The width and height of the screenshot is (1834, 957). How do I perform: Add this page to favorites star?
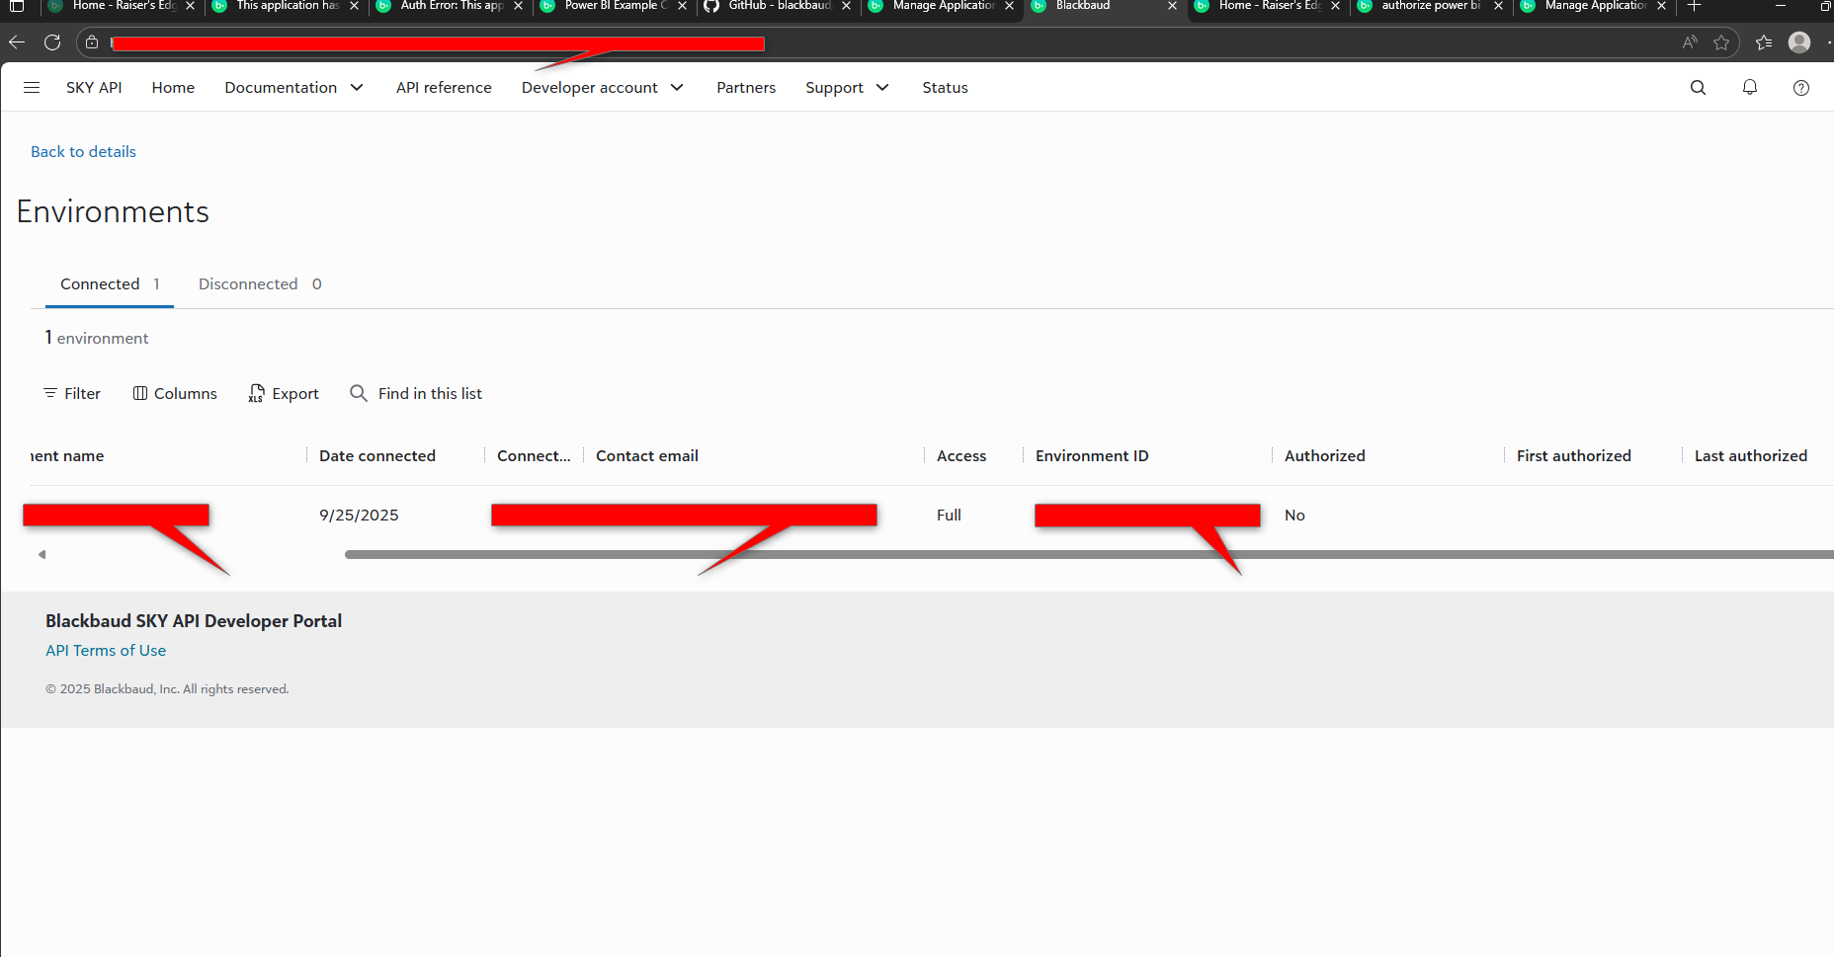coord(1721,42)
